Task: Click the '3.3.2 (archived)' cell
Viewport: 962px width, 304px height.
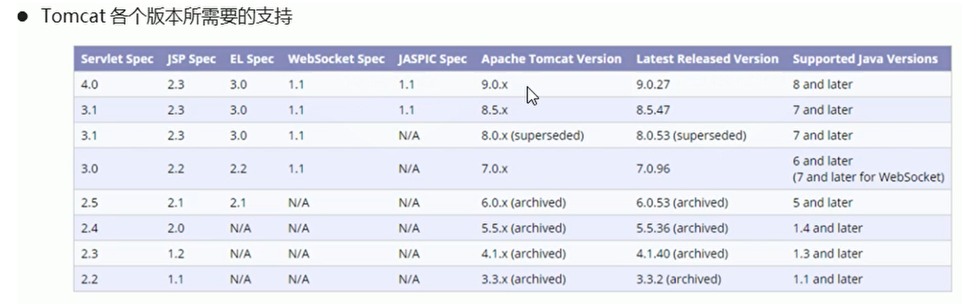Action: pyautogui.click(x=678, y=279)
